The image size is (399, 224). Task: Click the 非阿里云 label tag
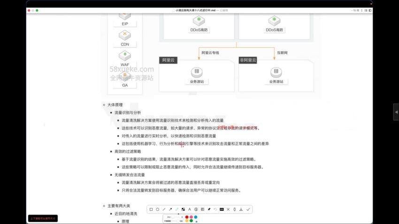(248, 60)
